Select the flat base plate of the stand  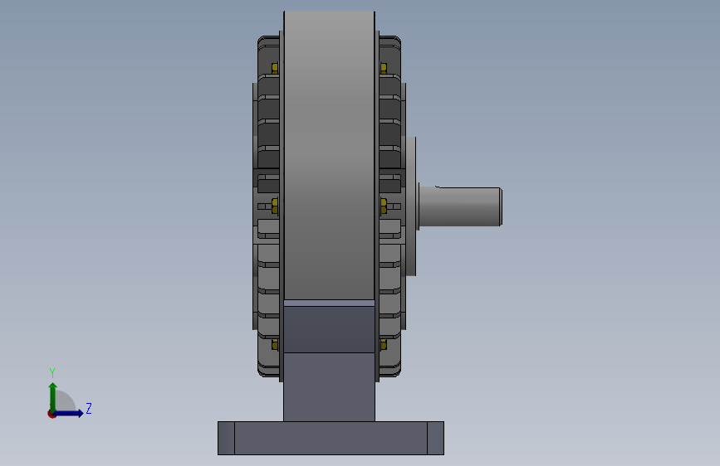[x=331, y=438]
